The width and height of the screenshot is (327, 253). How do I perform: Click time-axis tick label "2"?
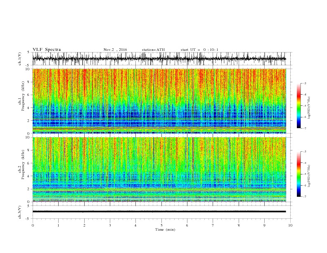(84, 225)
